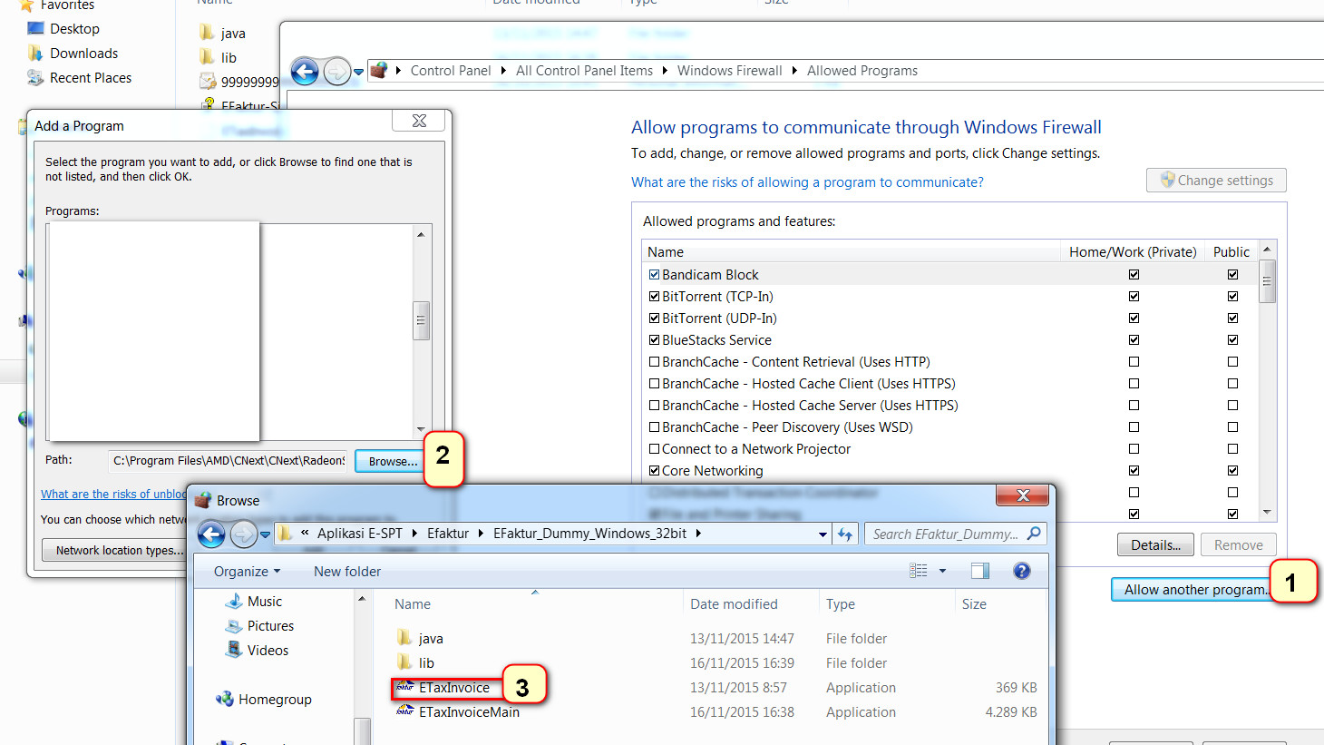The image size is (1324, 745).
Task: Toggle the Bandicam Block name checkbox
Action: click(x=654, y=275)
